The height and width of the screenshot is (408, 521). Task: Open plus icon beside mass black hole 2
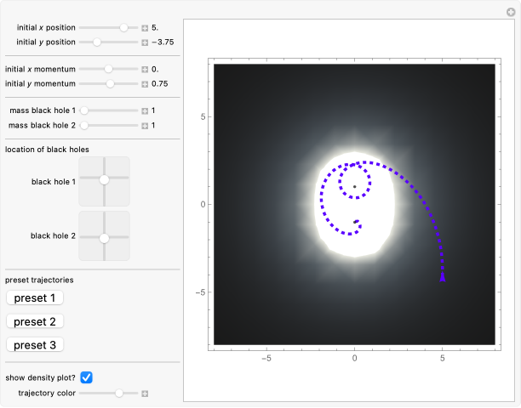pyautogui.click(x=145, y=125)
